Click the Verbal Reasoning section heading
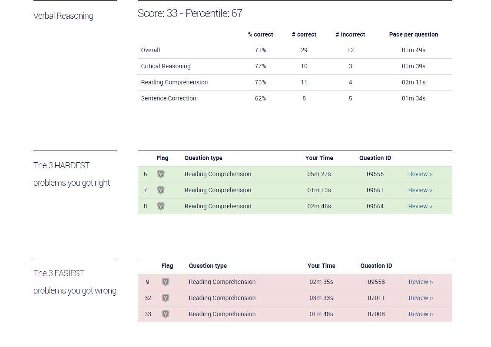Screen dimensions: 491x347 (x=63, y=16)
